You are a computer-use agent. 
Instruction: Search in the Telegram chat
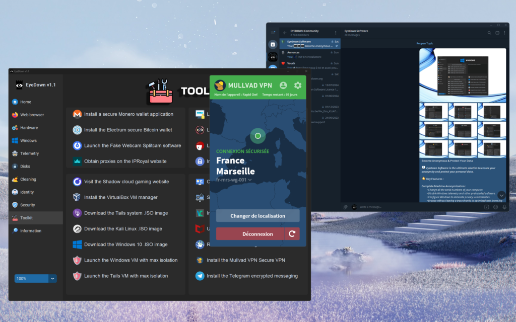(x=489, y=33)
